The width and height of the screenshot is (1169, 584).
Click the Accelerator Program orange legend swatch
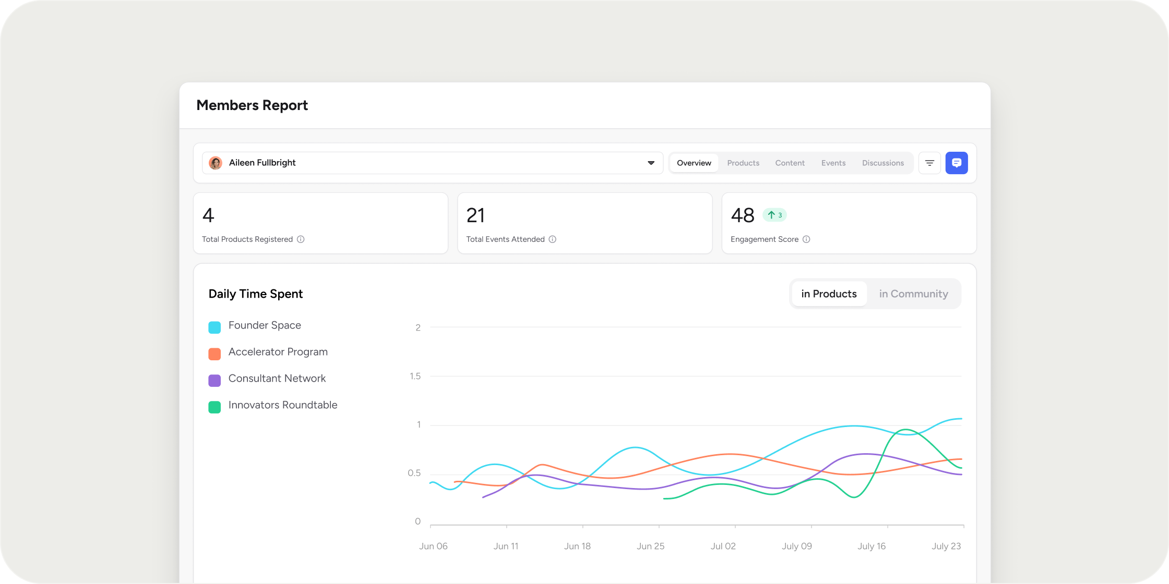point(214,354)
